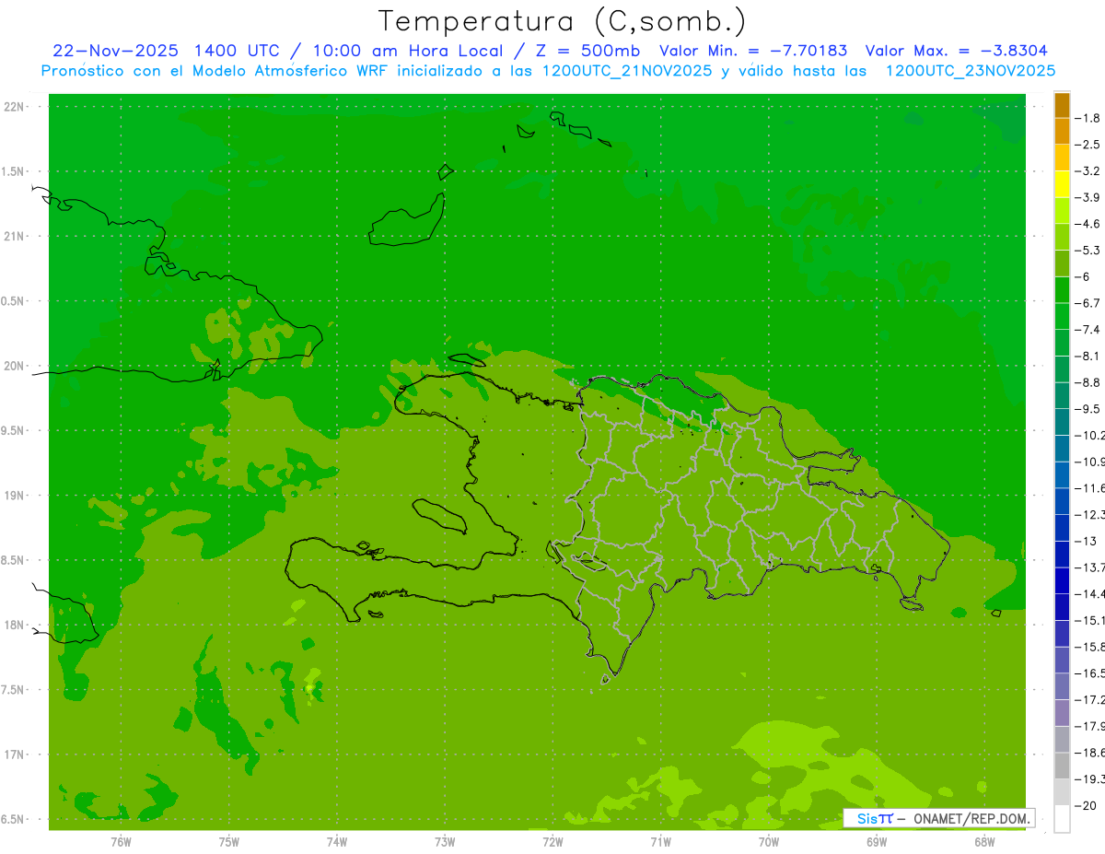Click the '21N' latitude label
1105x854 pixels.
(x=15, y=237)
